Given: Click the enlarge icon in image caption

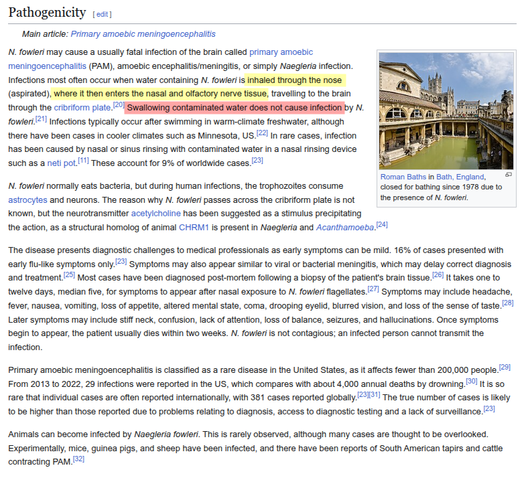Looking at the screenshot, I should click(508, 175).
